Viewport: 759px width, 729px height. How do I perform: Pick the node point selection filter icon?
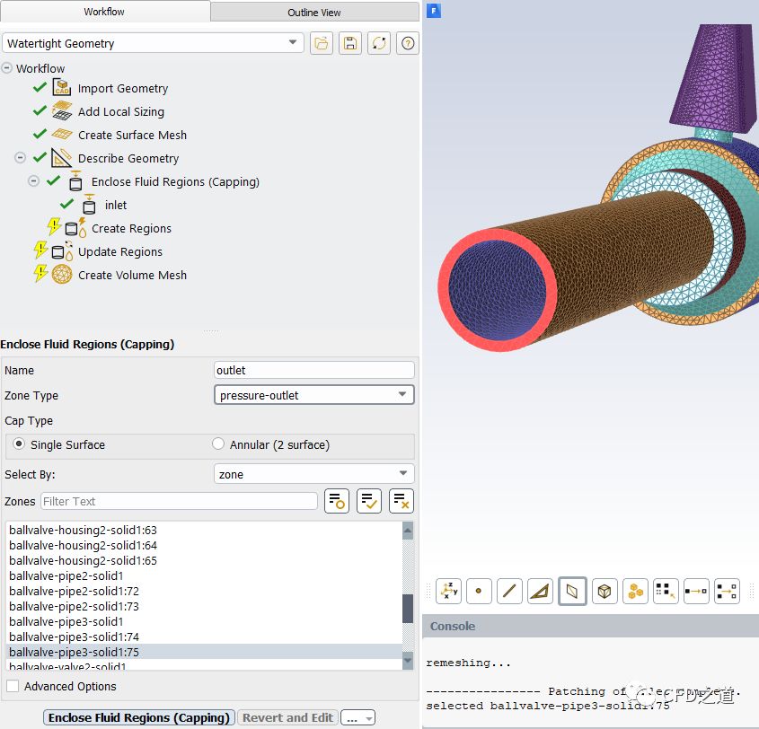pyautogui.click(x=478, y=591)
